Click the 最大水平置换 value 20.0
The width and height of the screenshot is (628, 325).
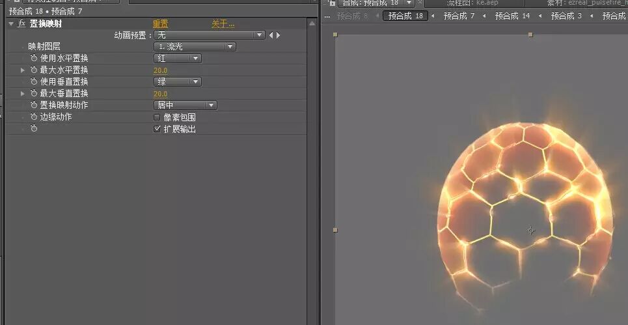click(x=160, y=70)
